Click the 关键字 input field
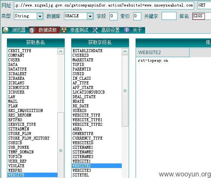 coord(169,16)
